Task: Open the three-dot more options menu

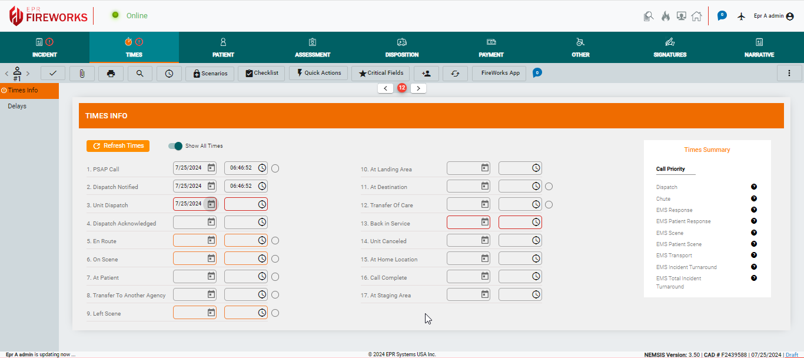Action: coord(789,73)
